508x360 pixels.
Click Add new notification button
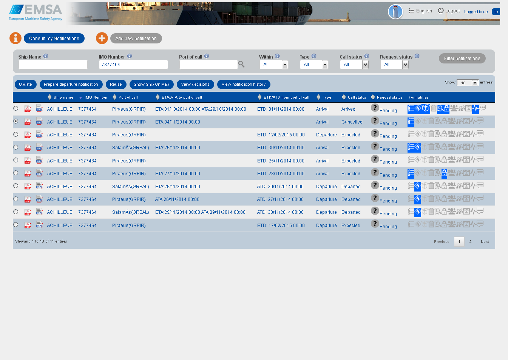(x=136, y=39)
